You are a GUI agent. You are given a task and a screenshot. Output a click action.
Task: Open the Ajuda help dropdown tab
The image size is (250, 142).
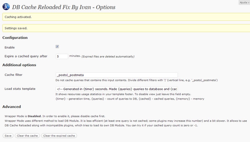click(244, 2)
